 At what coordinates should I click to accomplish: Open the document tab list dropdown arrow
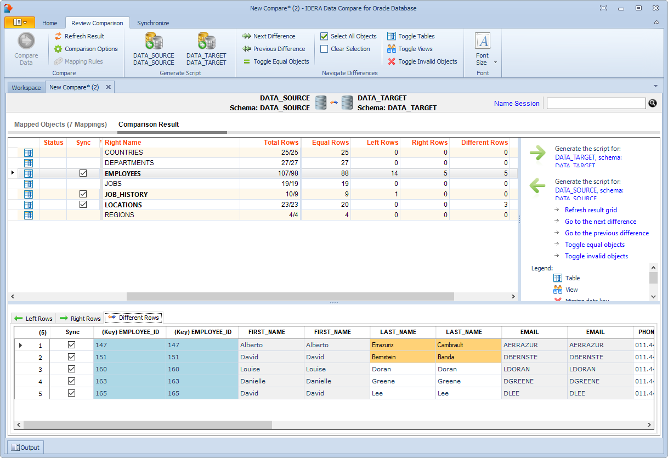pos(655,87)
